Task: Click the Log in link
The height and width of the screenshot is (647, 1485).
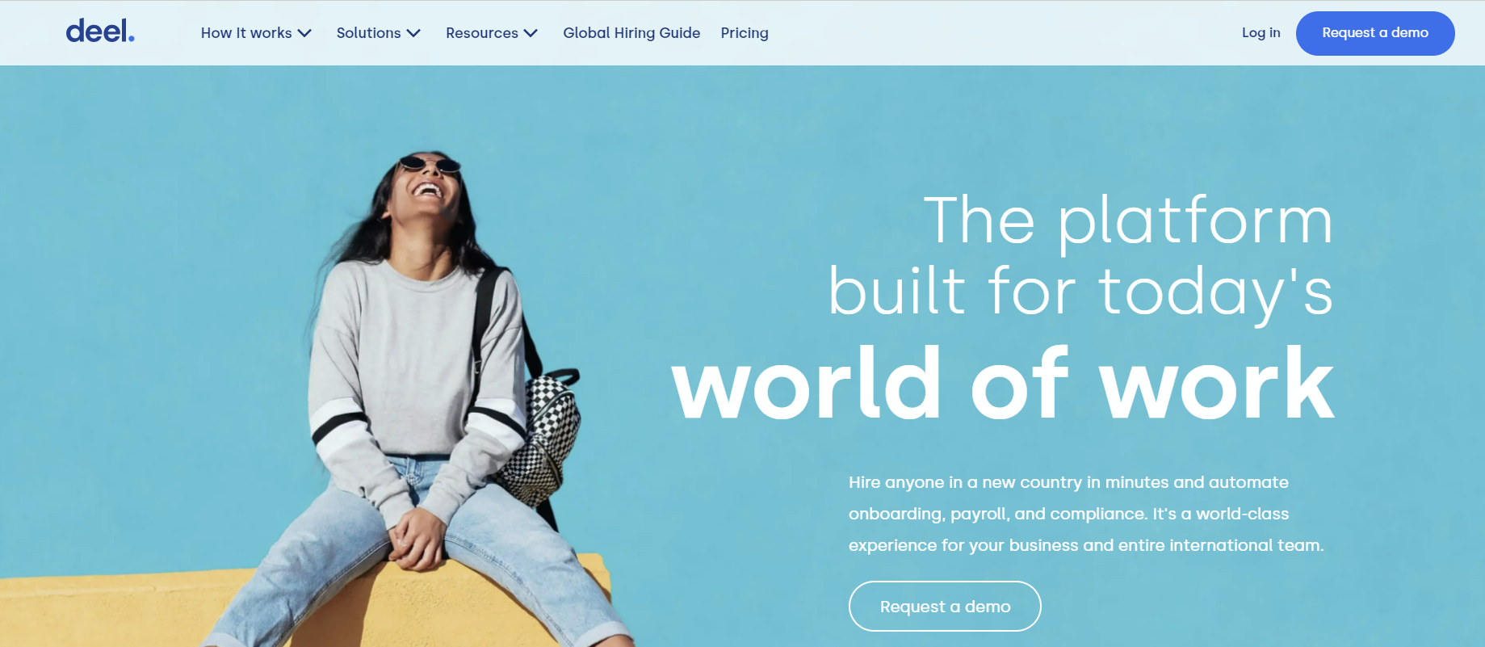Action: (1261, 33)
